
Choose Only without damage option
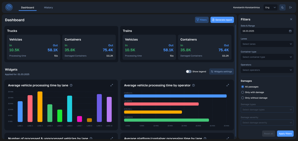(x=242, y=98)
